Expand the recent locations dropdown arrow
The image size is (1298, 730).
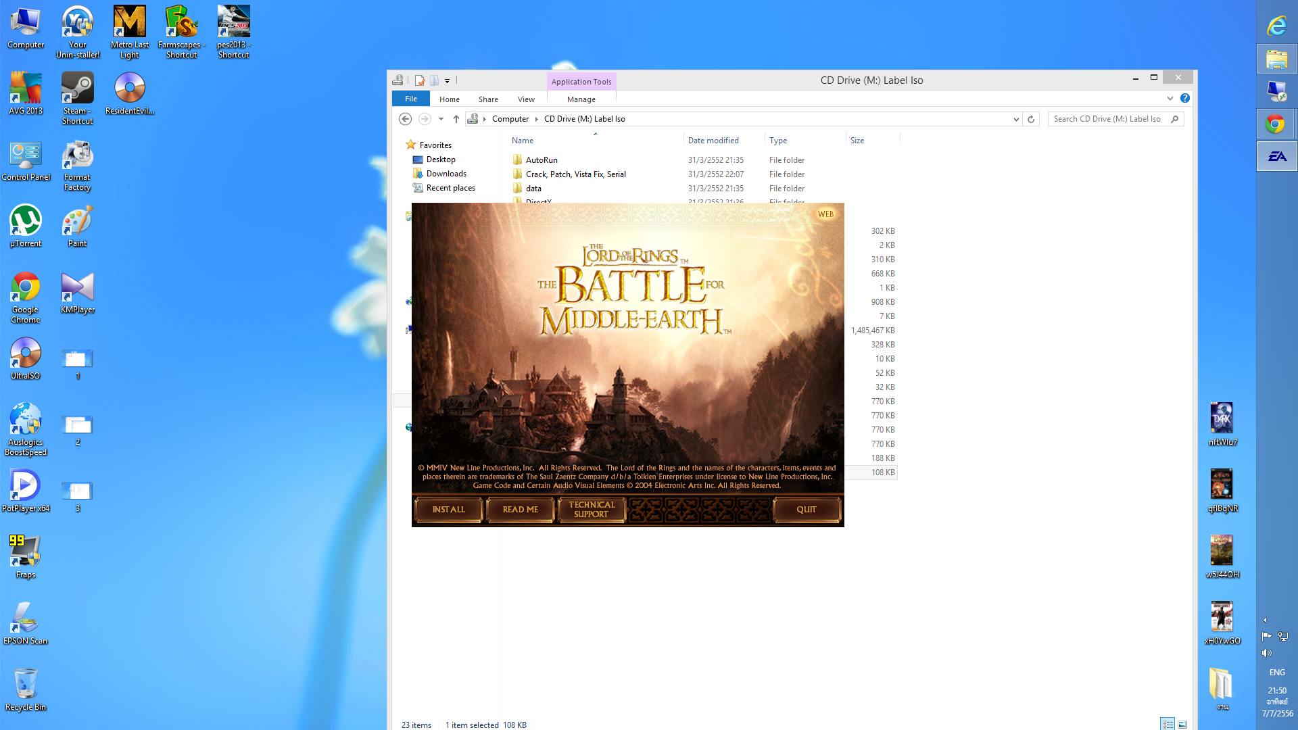pos(441,119)
